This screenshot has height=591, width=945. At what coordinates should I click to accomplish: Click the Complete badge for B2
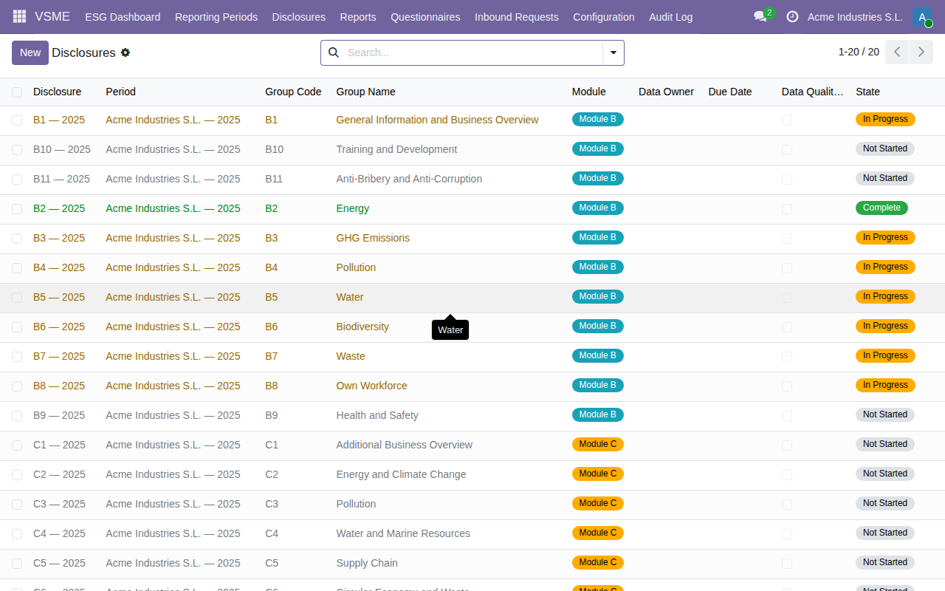click(x=882, y=208)
